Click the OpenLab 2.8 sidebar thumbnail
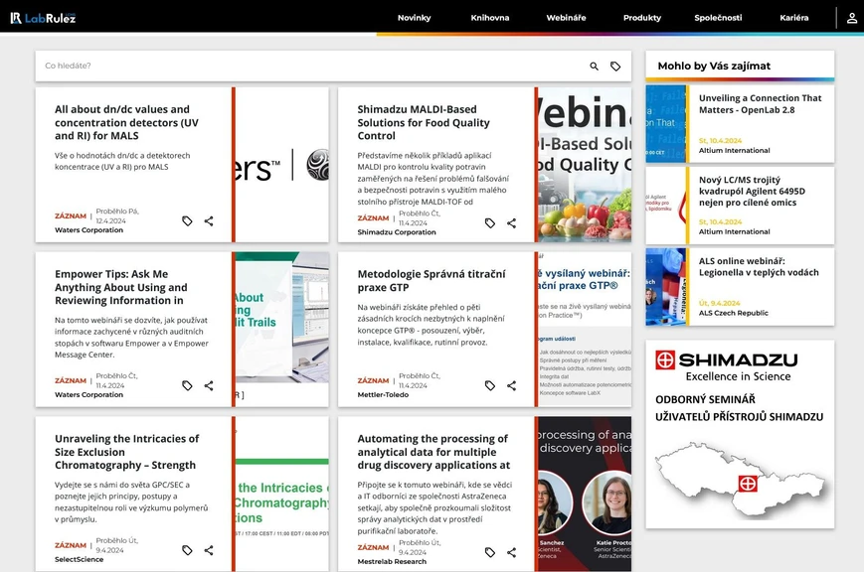Screen dimensions: 864x572 (665, 124)
